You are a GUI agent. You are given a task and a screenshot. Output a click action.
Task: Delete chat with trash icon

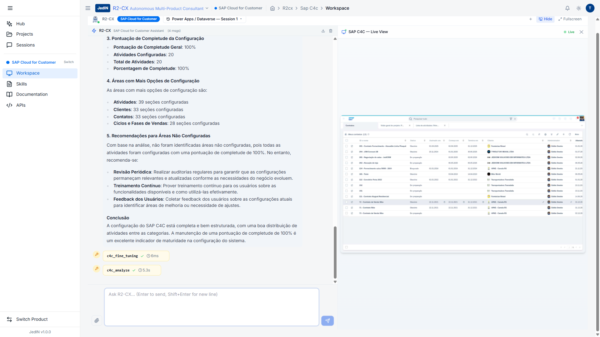coord(331,31)
